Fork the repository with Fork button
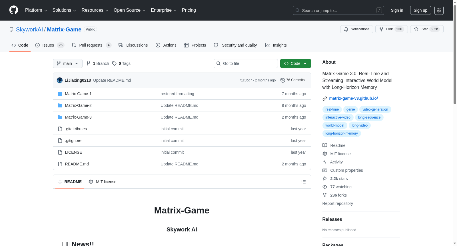 point(392,29)
